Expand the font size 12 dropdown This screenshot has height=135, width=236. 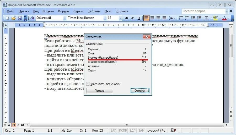tap(120, 18)
